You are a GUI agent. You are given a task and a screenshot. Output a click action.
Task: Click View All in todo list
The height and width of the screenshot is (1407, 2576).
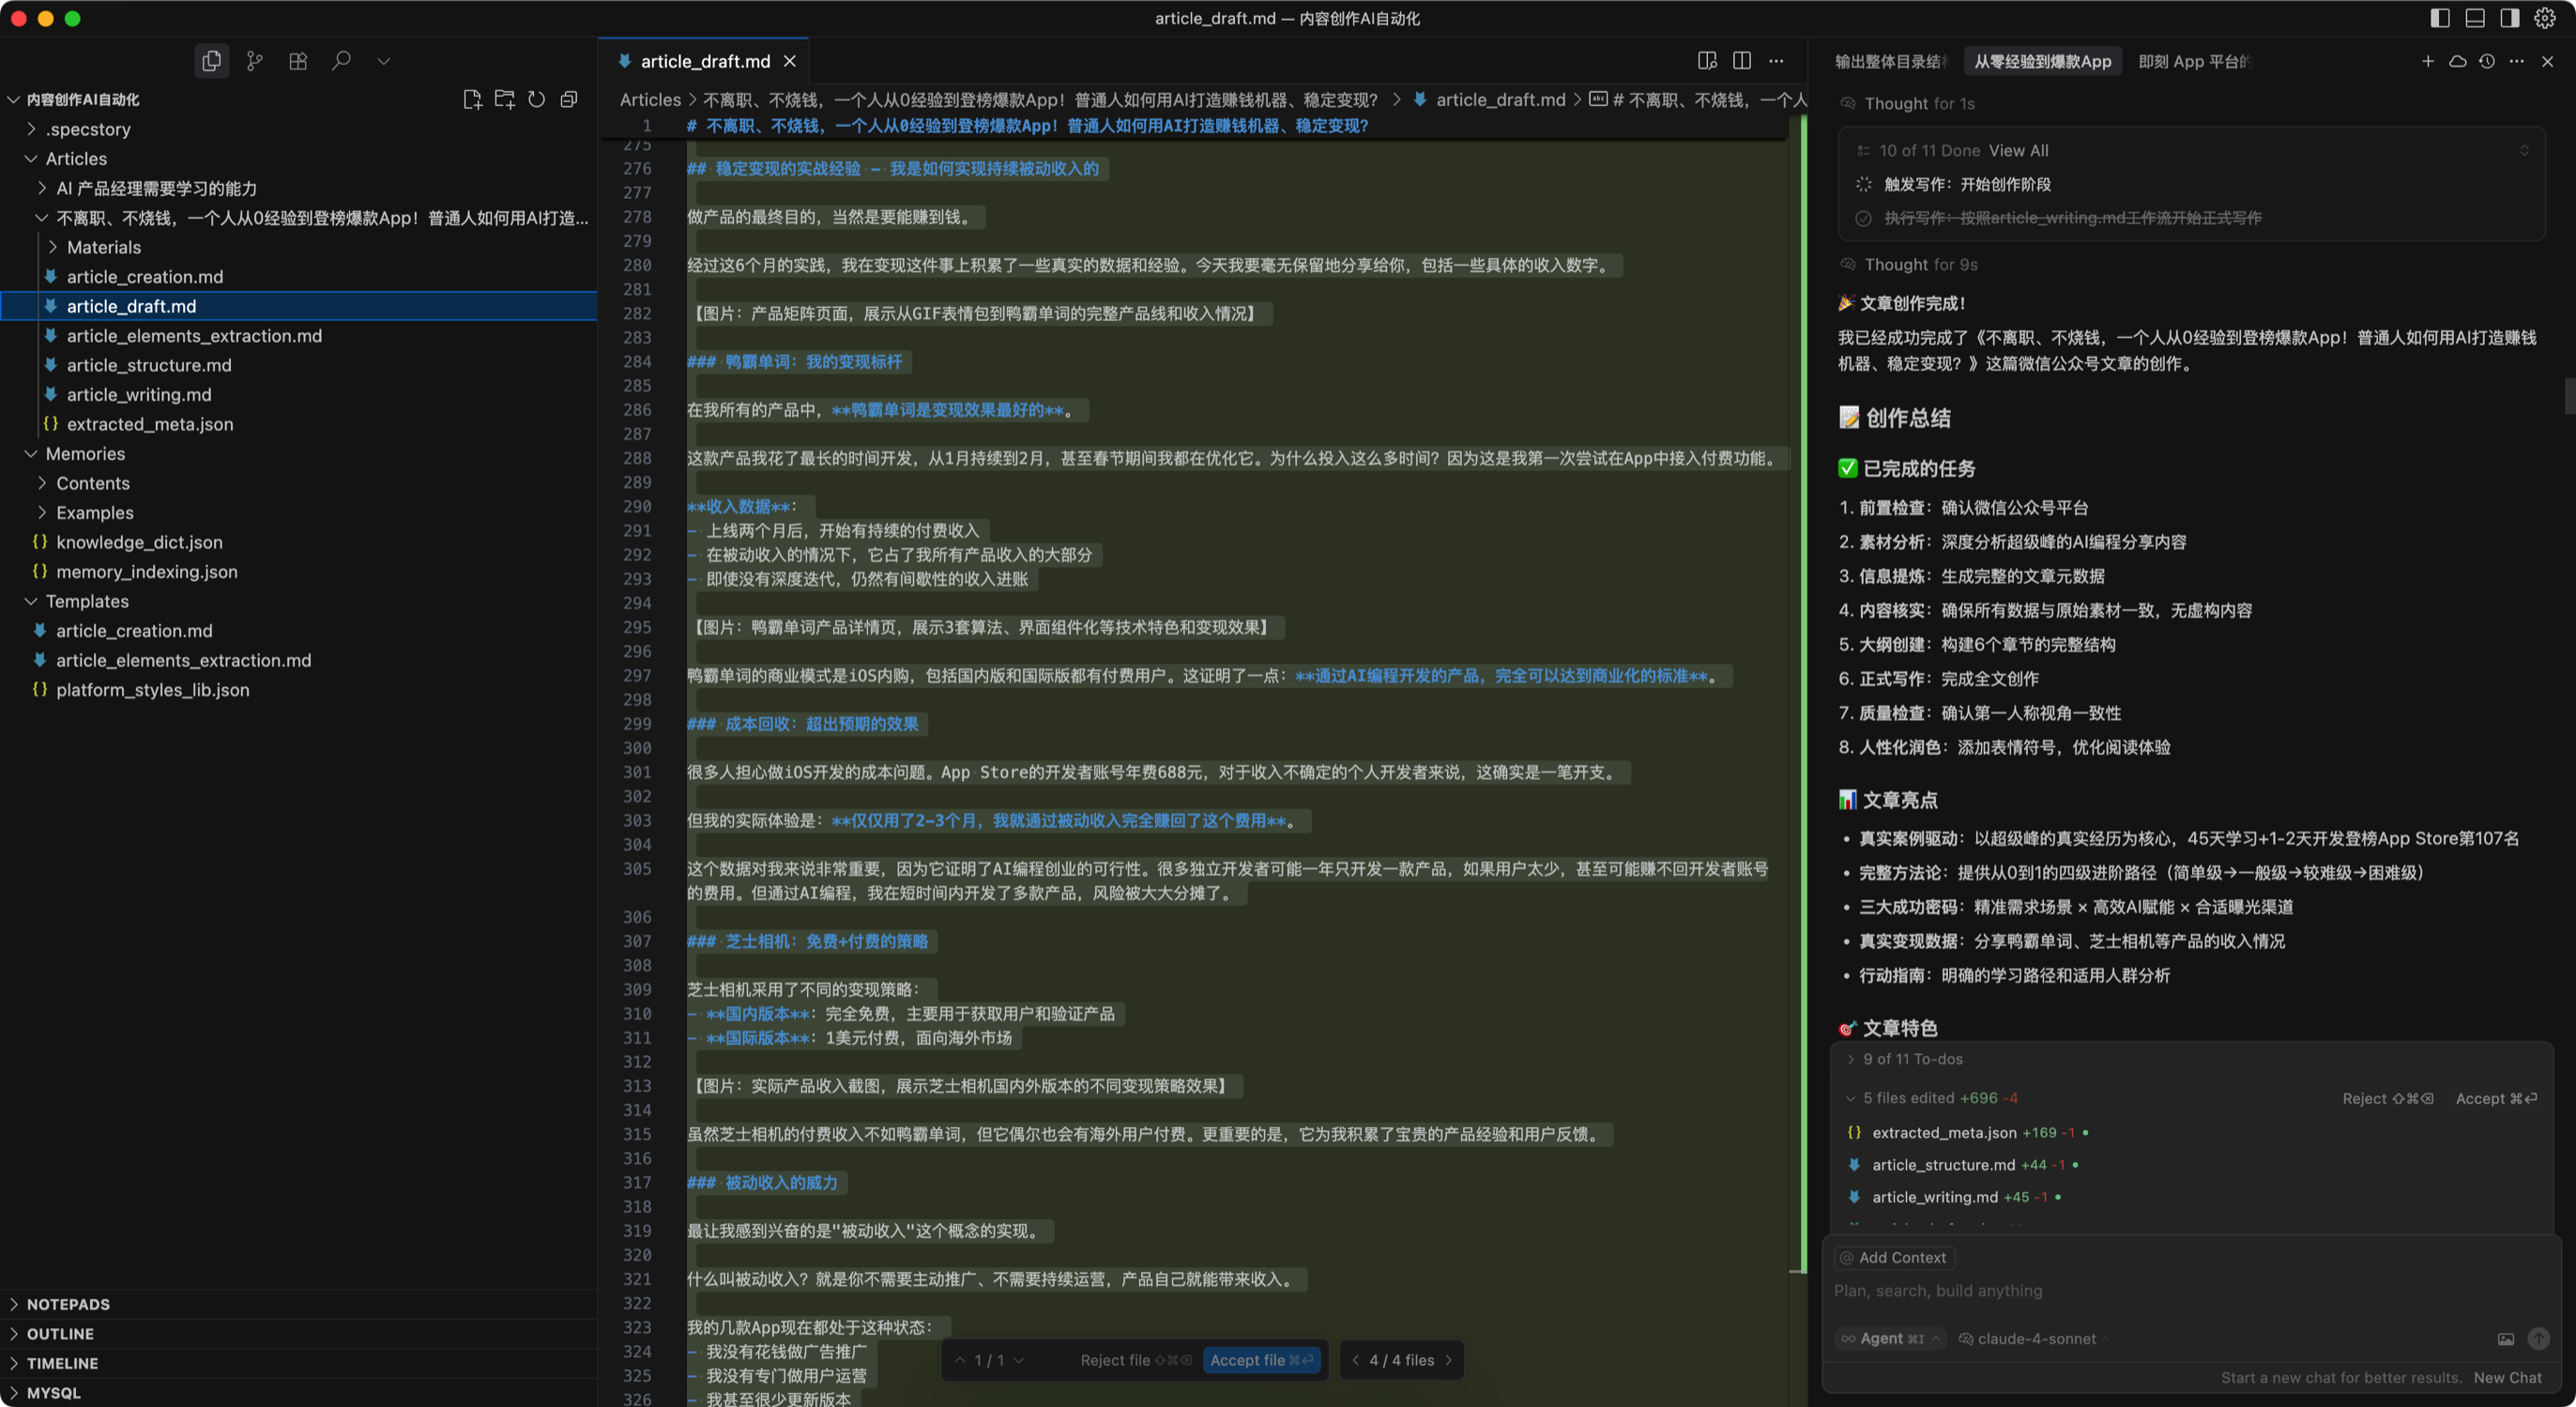coord(2018,150)
